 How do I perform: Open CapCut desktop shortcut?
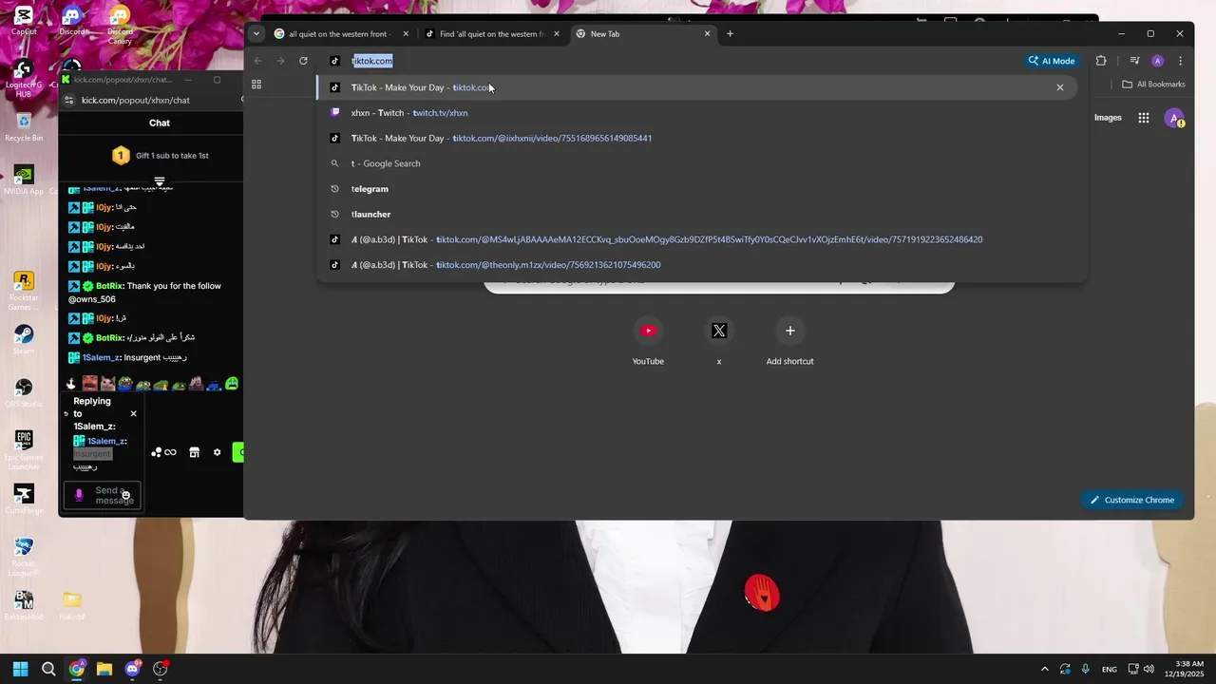click(24, 21)
